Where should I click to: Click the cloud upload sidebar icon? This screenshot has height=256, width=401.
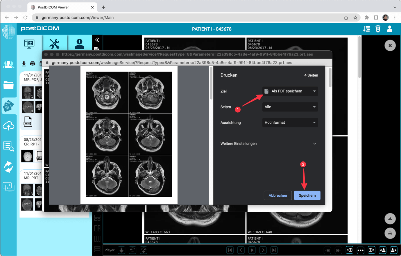click(8, 126)
